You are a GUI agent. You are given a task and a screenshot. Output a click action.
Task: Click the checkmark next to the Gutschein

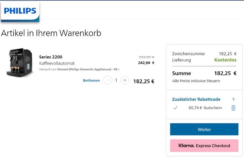click(x=175, y=108)
